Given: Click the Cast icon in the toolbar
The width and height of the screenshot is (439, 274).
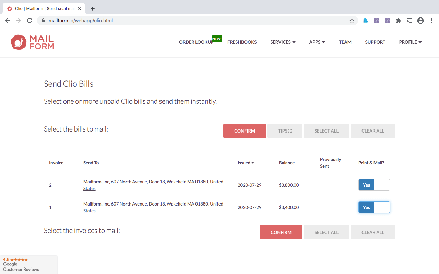Looking at the screenshot, I should 410,21.
